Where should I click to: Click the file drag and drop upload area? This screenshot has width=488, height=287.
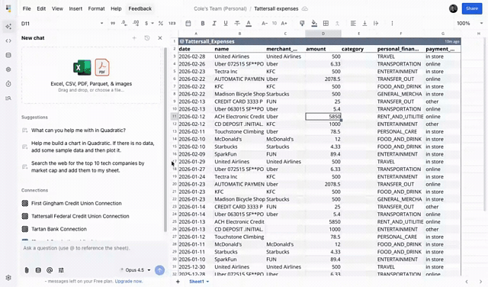coord(91,75)
